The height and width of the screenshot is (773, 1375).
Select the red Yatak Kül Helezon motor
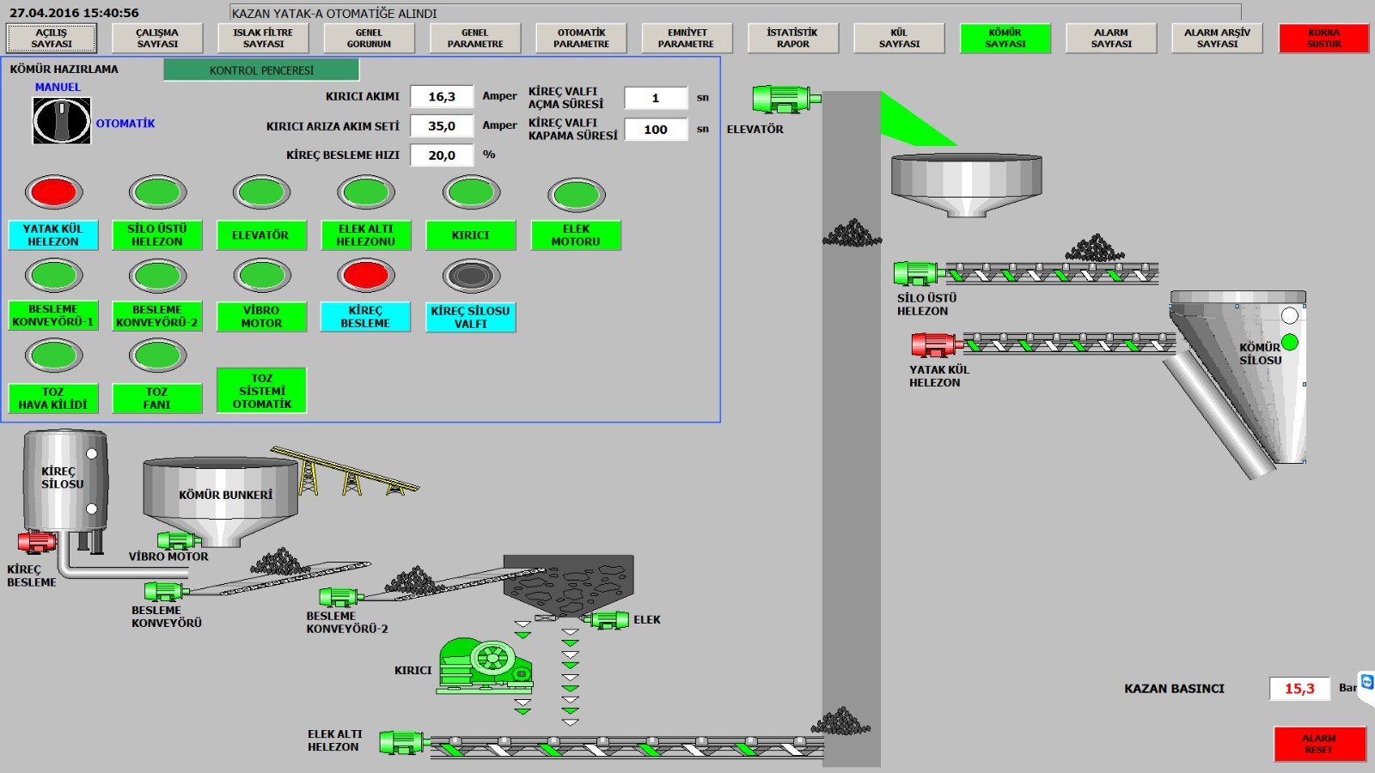point(935,344)
